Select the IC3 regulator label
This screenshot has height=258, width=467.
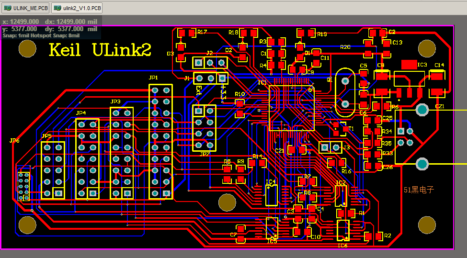(x=422, y=65)
